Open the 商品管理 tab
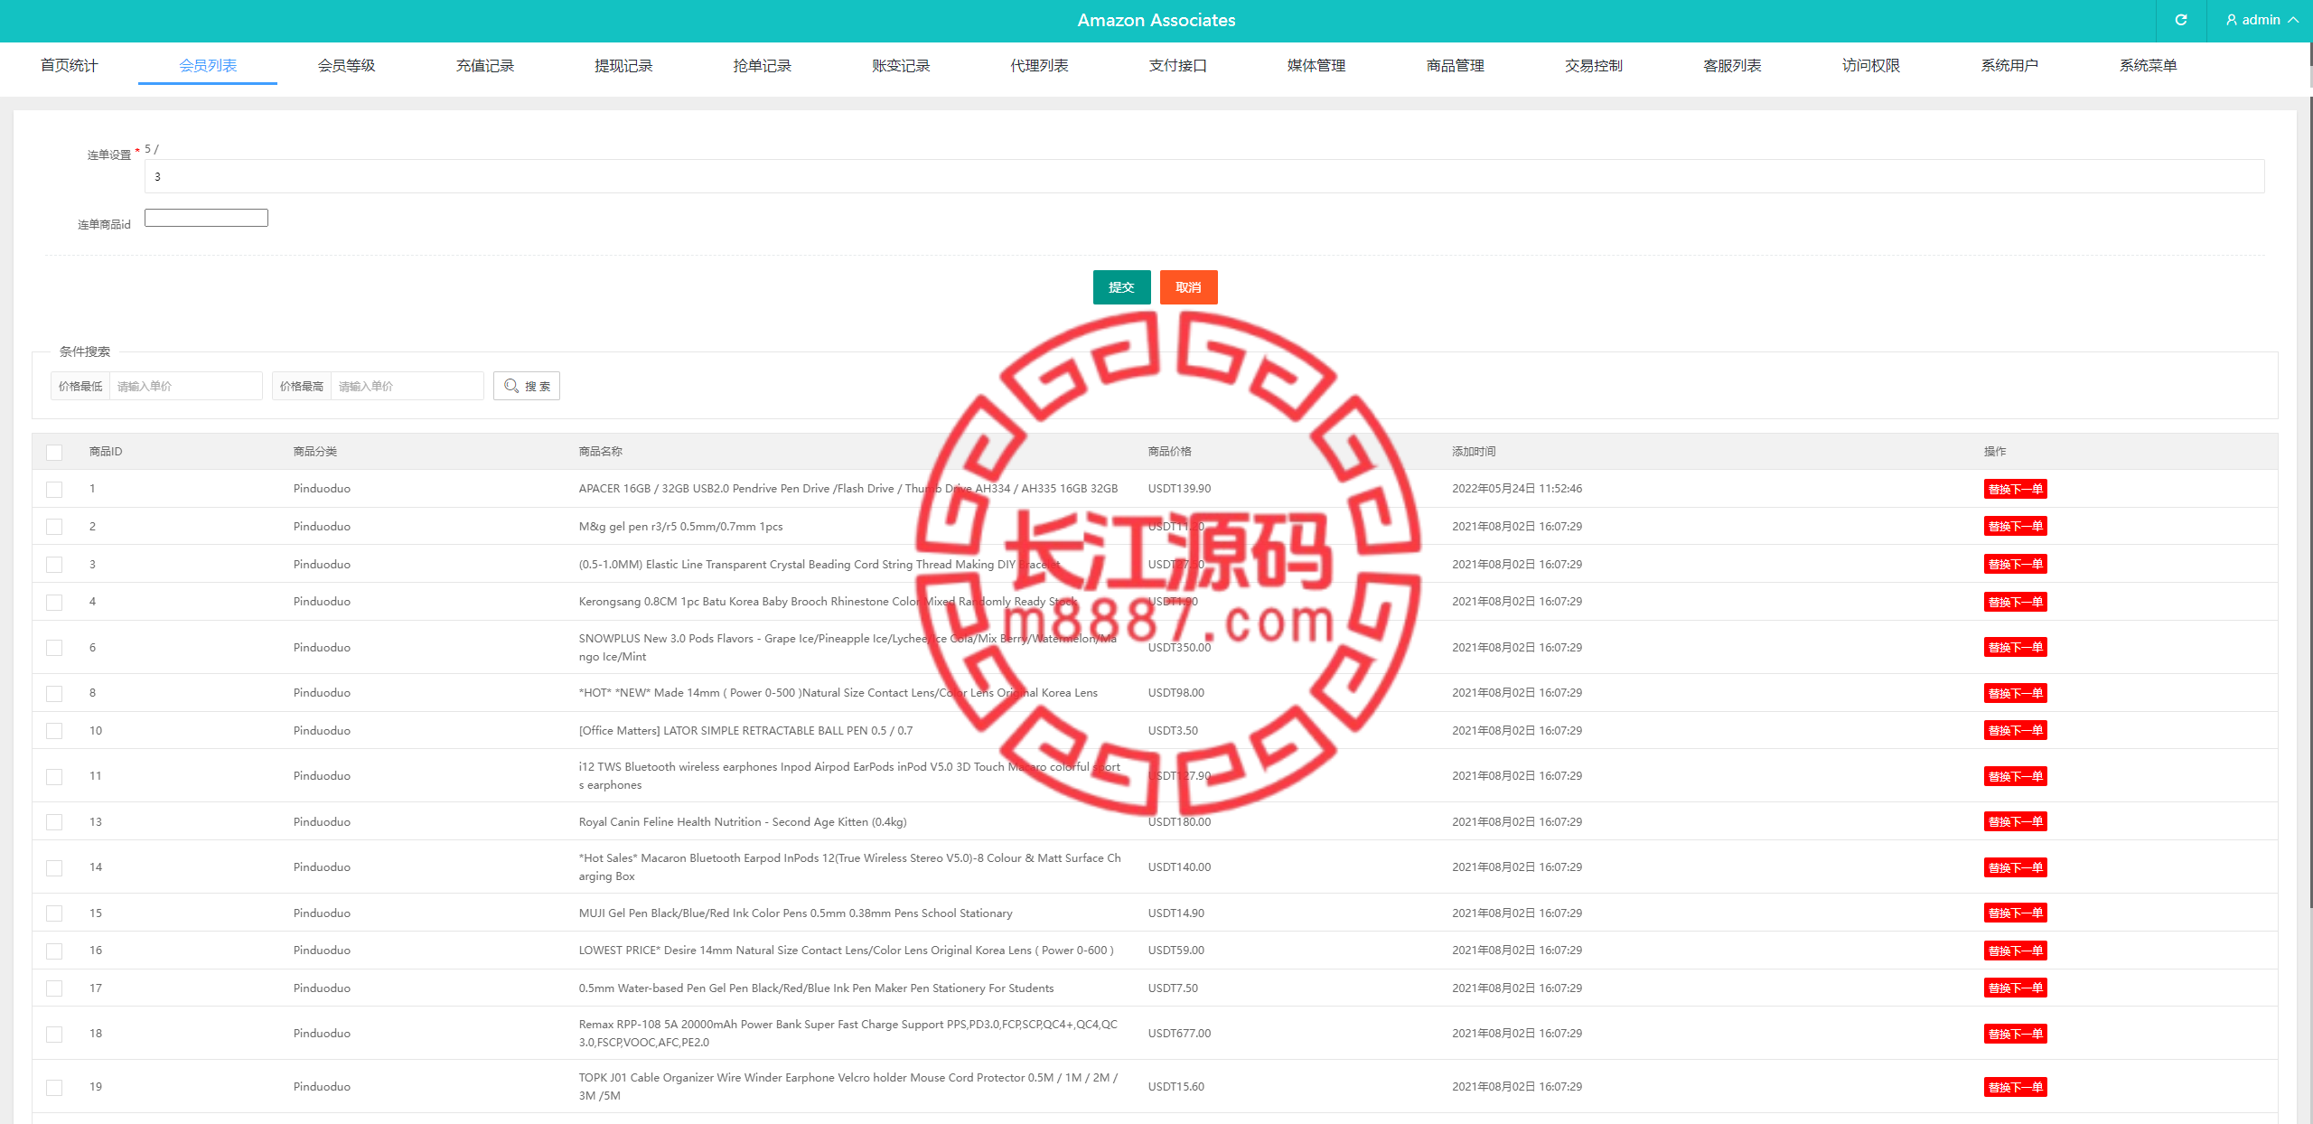This screenshot has width=2313, height=1124. pos(1455,65)
